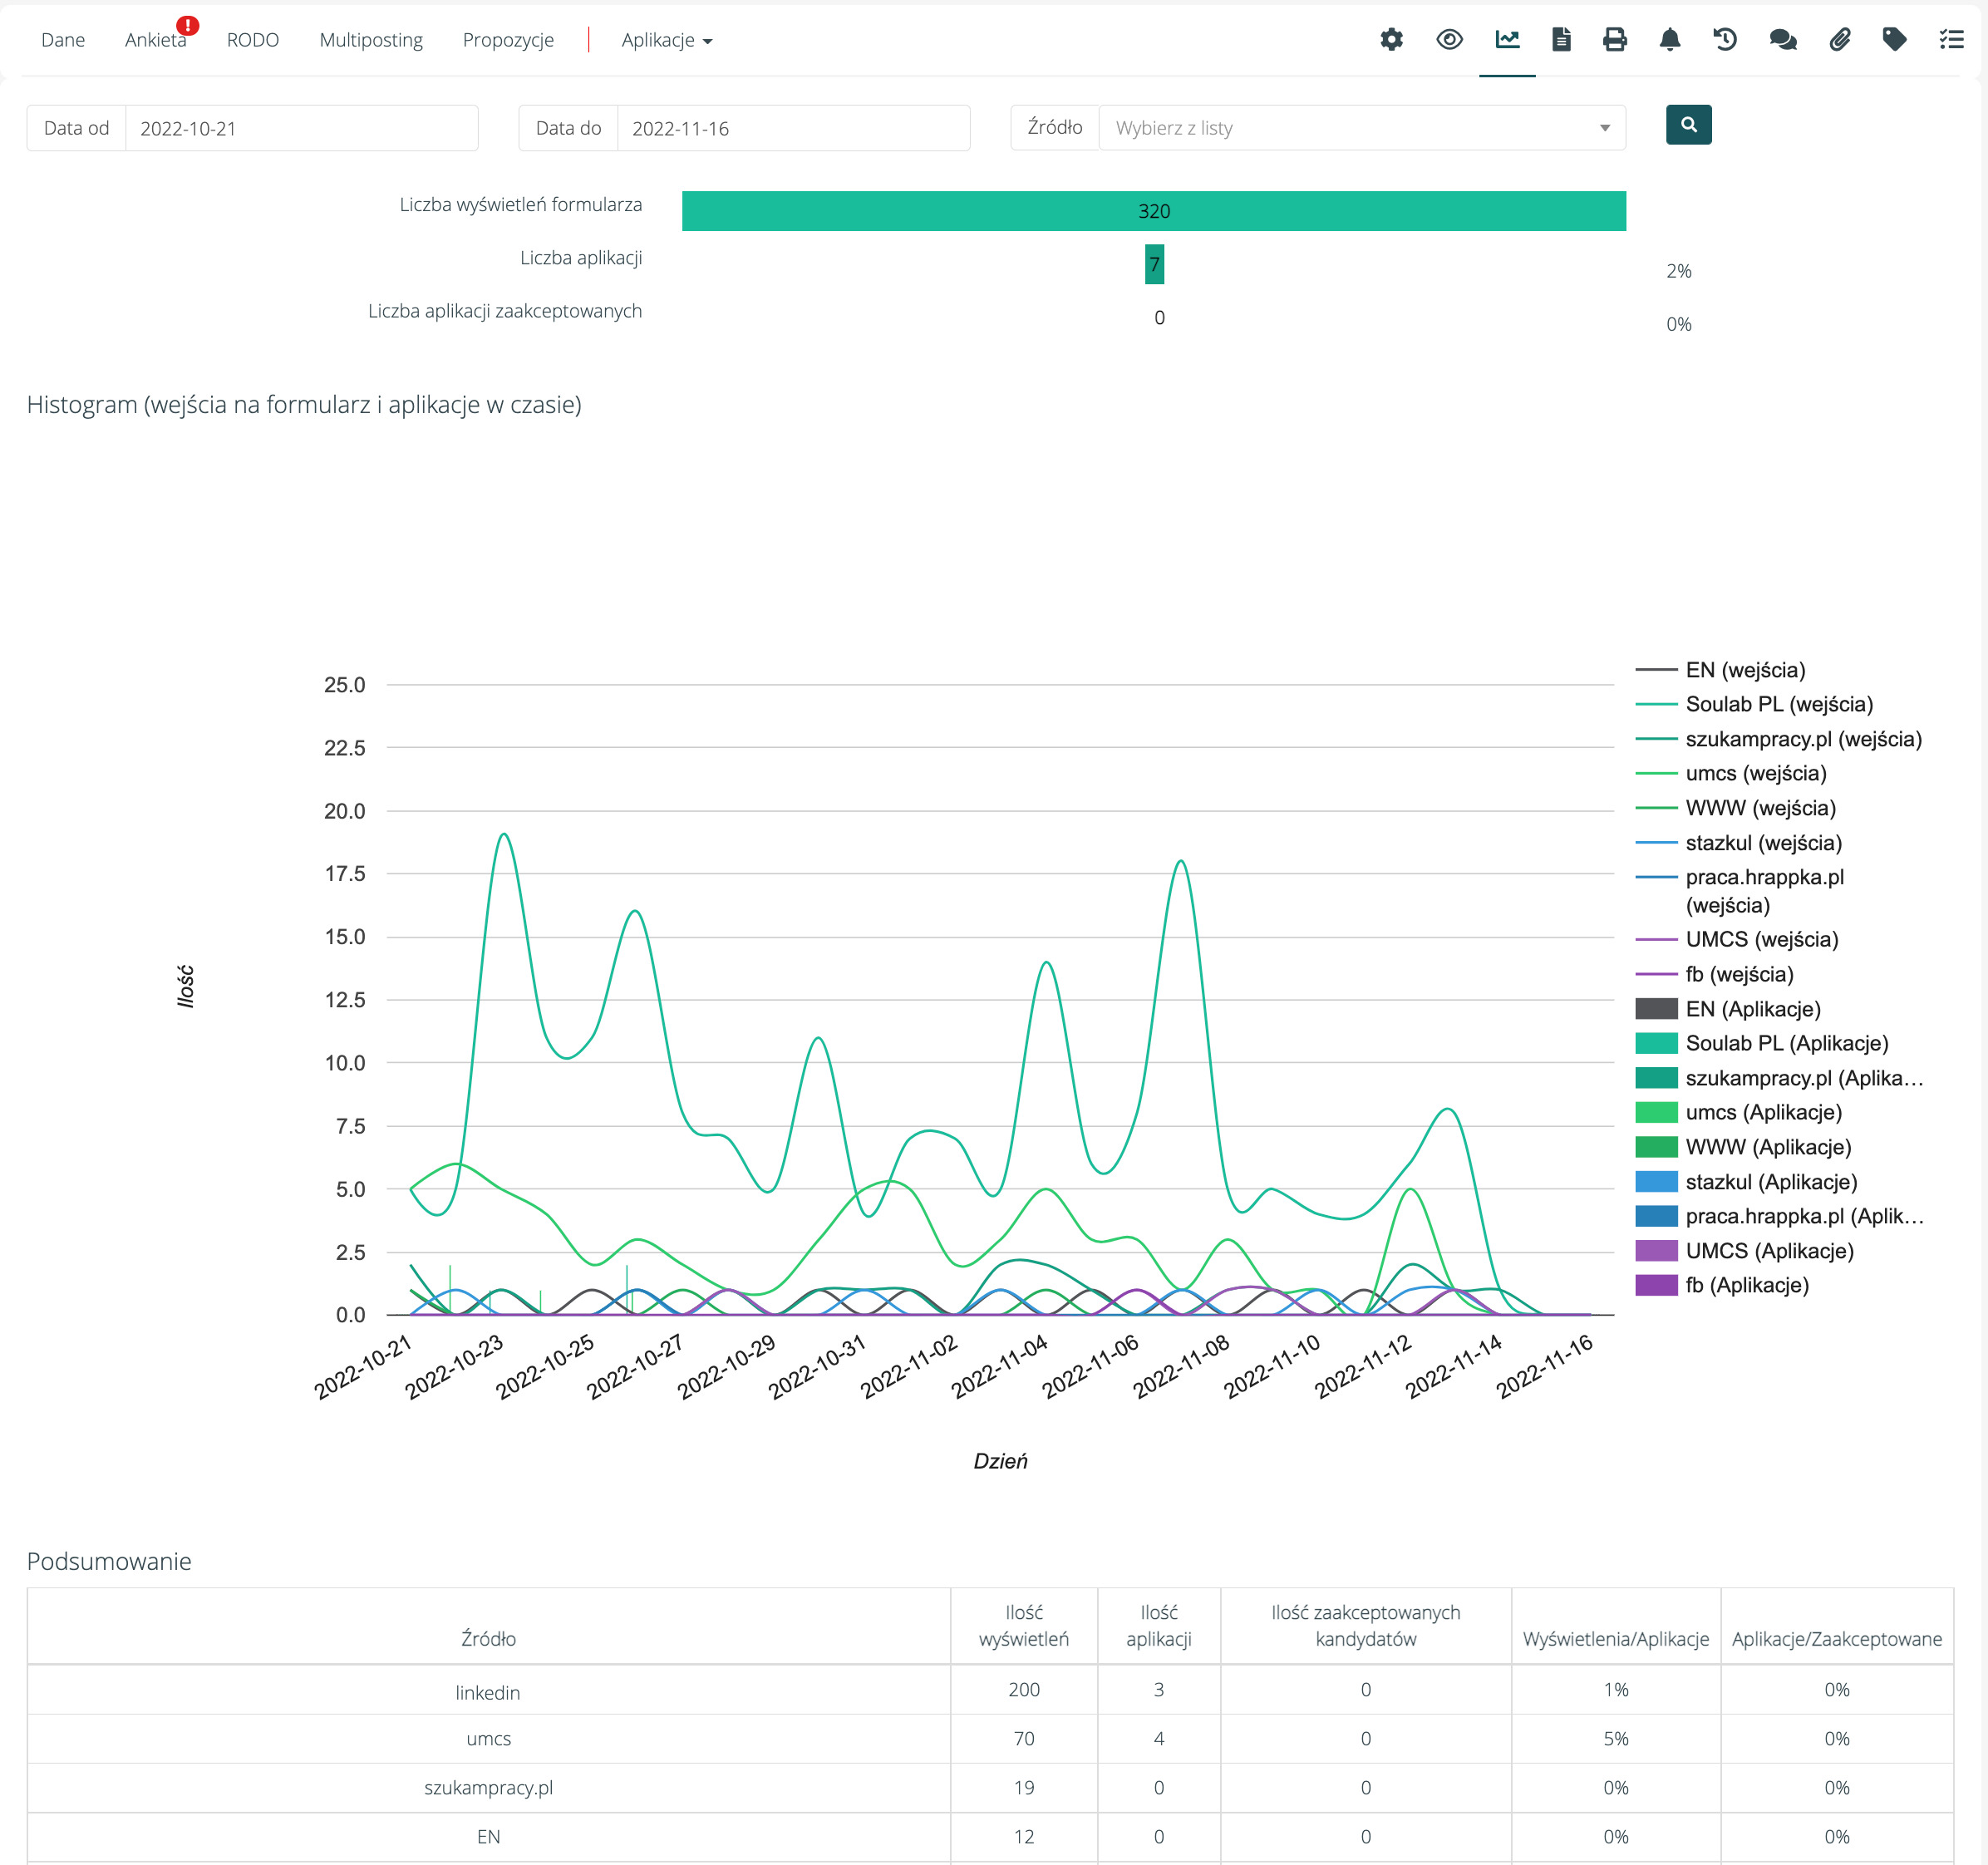
Task: Open the comments chat icon
Action: click(x=1782, y=40)
